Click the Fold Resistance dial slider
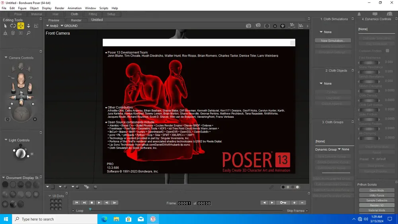The image size is (398, 224). 369,62
